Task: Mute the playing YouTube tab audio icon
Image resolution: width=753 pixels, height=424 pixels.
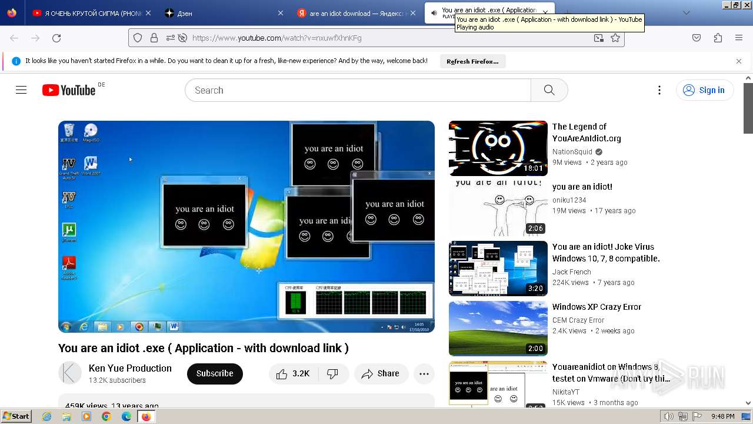Action: 434,12
